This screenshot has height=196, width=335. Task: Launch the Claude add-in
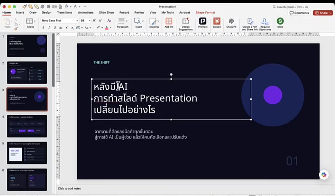tap(217, 23)
